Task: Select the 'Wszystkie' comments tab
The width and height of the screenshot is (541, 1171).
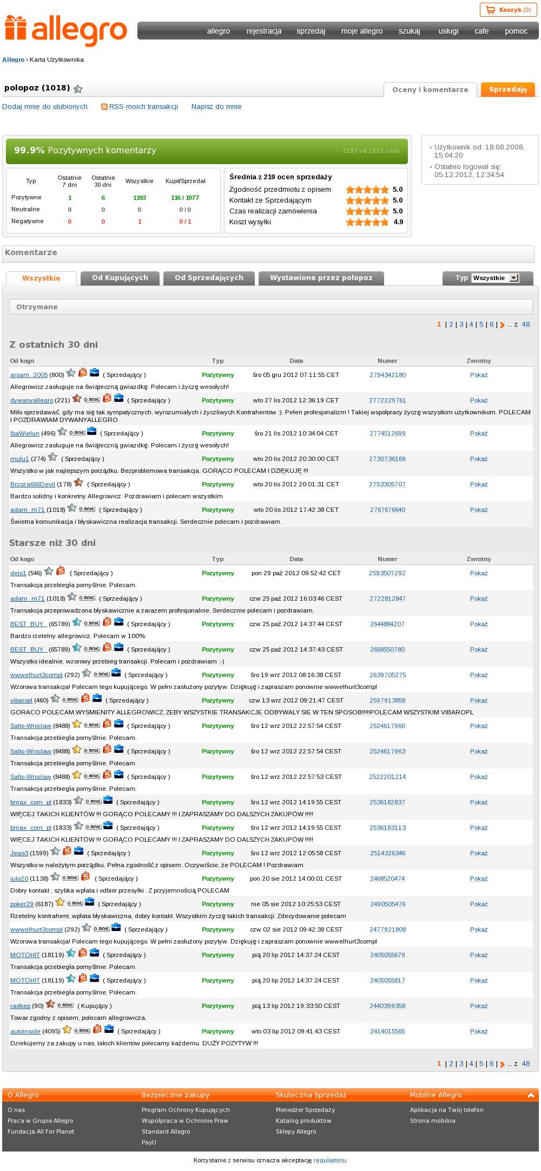Action: point(41,278)
